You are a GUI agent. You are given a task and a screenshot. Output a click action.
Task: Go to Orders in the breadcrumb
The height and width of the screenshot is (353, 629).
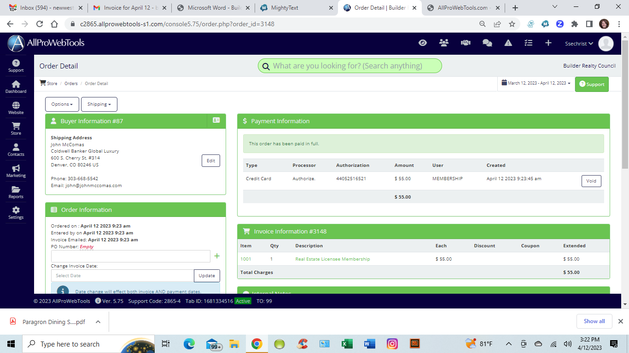pyautogui.click(x=71, y=84)
